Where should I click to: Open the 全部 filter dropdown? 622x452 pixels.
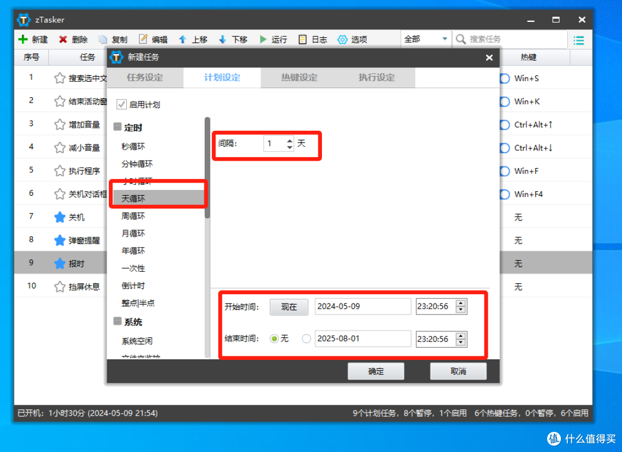pyautogui.click(x=426, y=39)
